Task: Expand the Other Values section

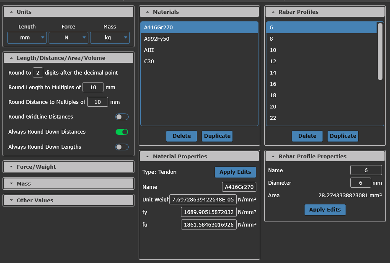Action: (x=68, y=200)
